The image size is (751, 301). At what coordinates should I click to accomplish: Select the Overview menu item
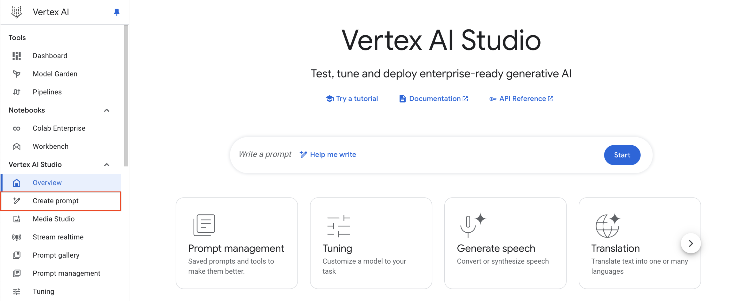(x=61, y=182)
